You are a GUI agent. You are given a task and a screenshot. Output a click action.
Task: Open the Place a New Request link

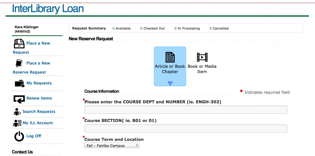31,48
